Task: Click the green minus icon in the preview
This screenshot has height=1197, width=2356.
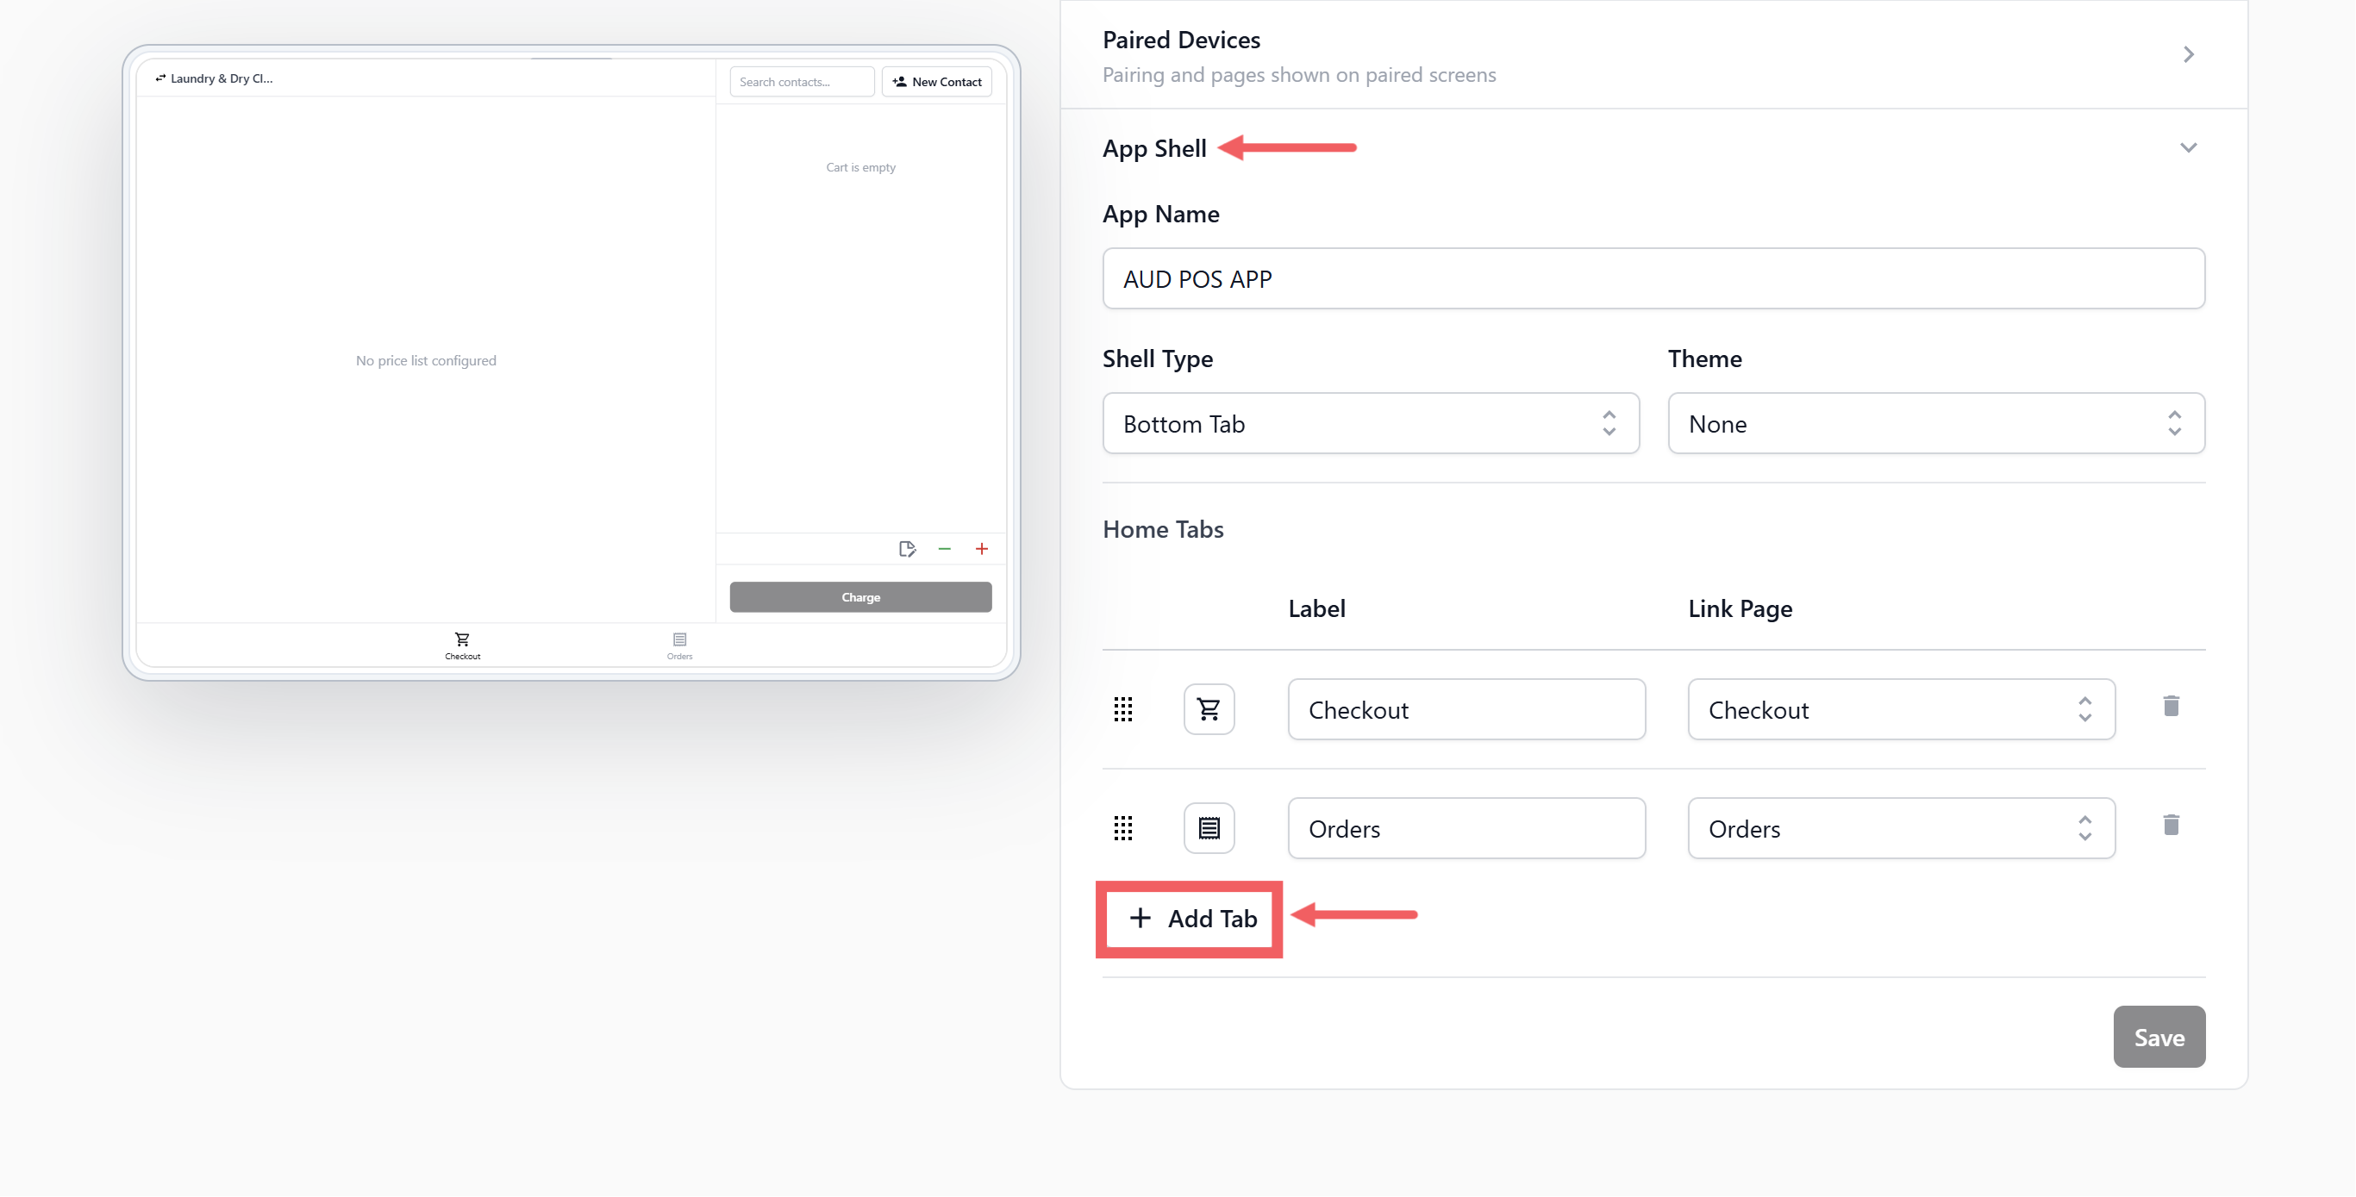Action: point(945,549)
